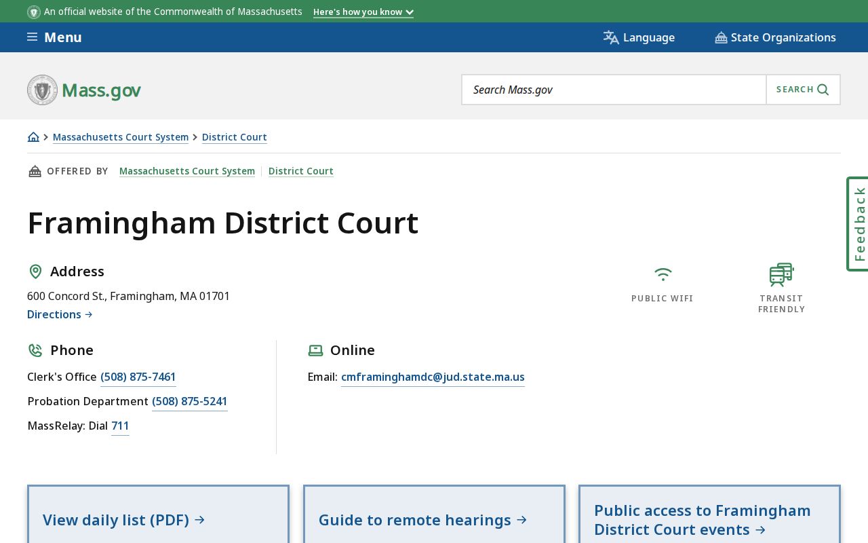Click the Online laptop icon
The height and width of the screenshot is (543, 868).
coord(315,350)
